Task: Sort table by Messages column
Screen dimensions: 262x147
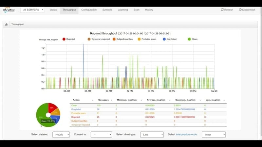Action: 105,100
